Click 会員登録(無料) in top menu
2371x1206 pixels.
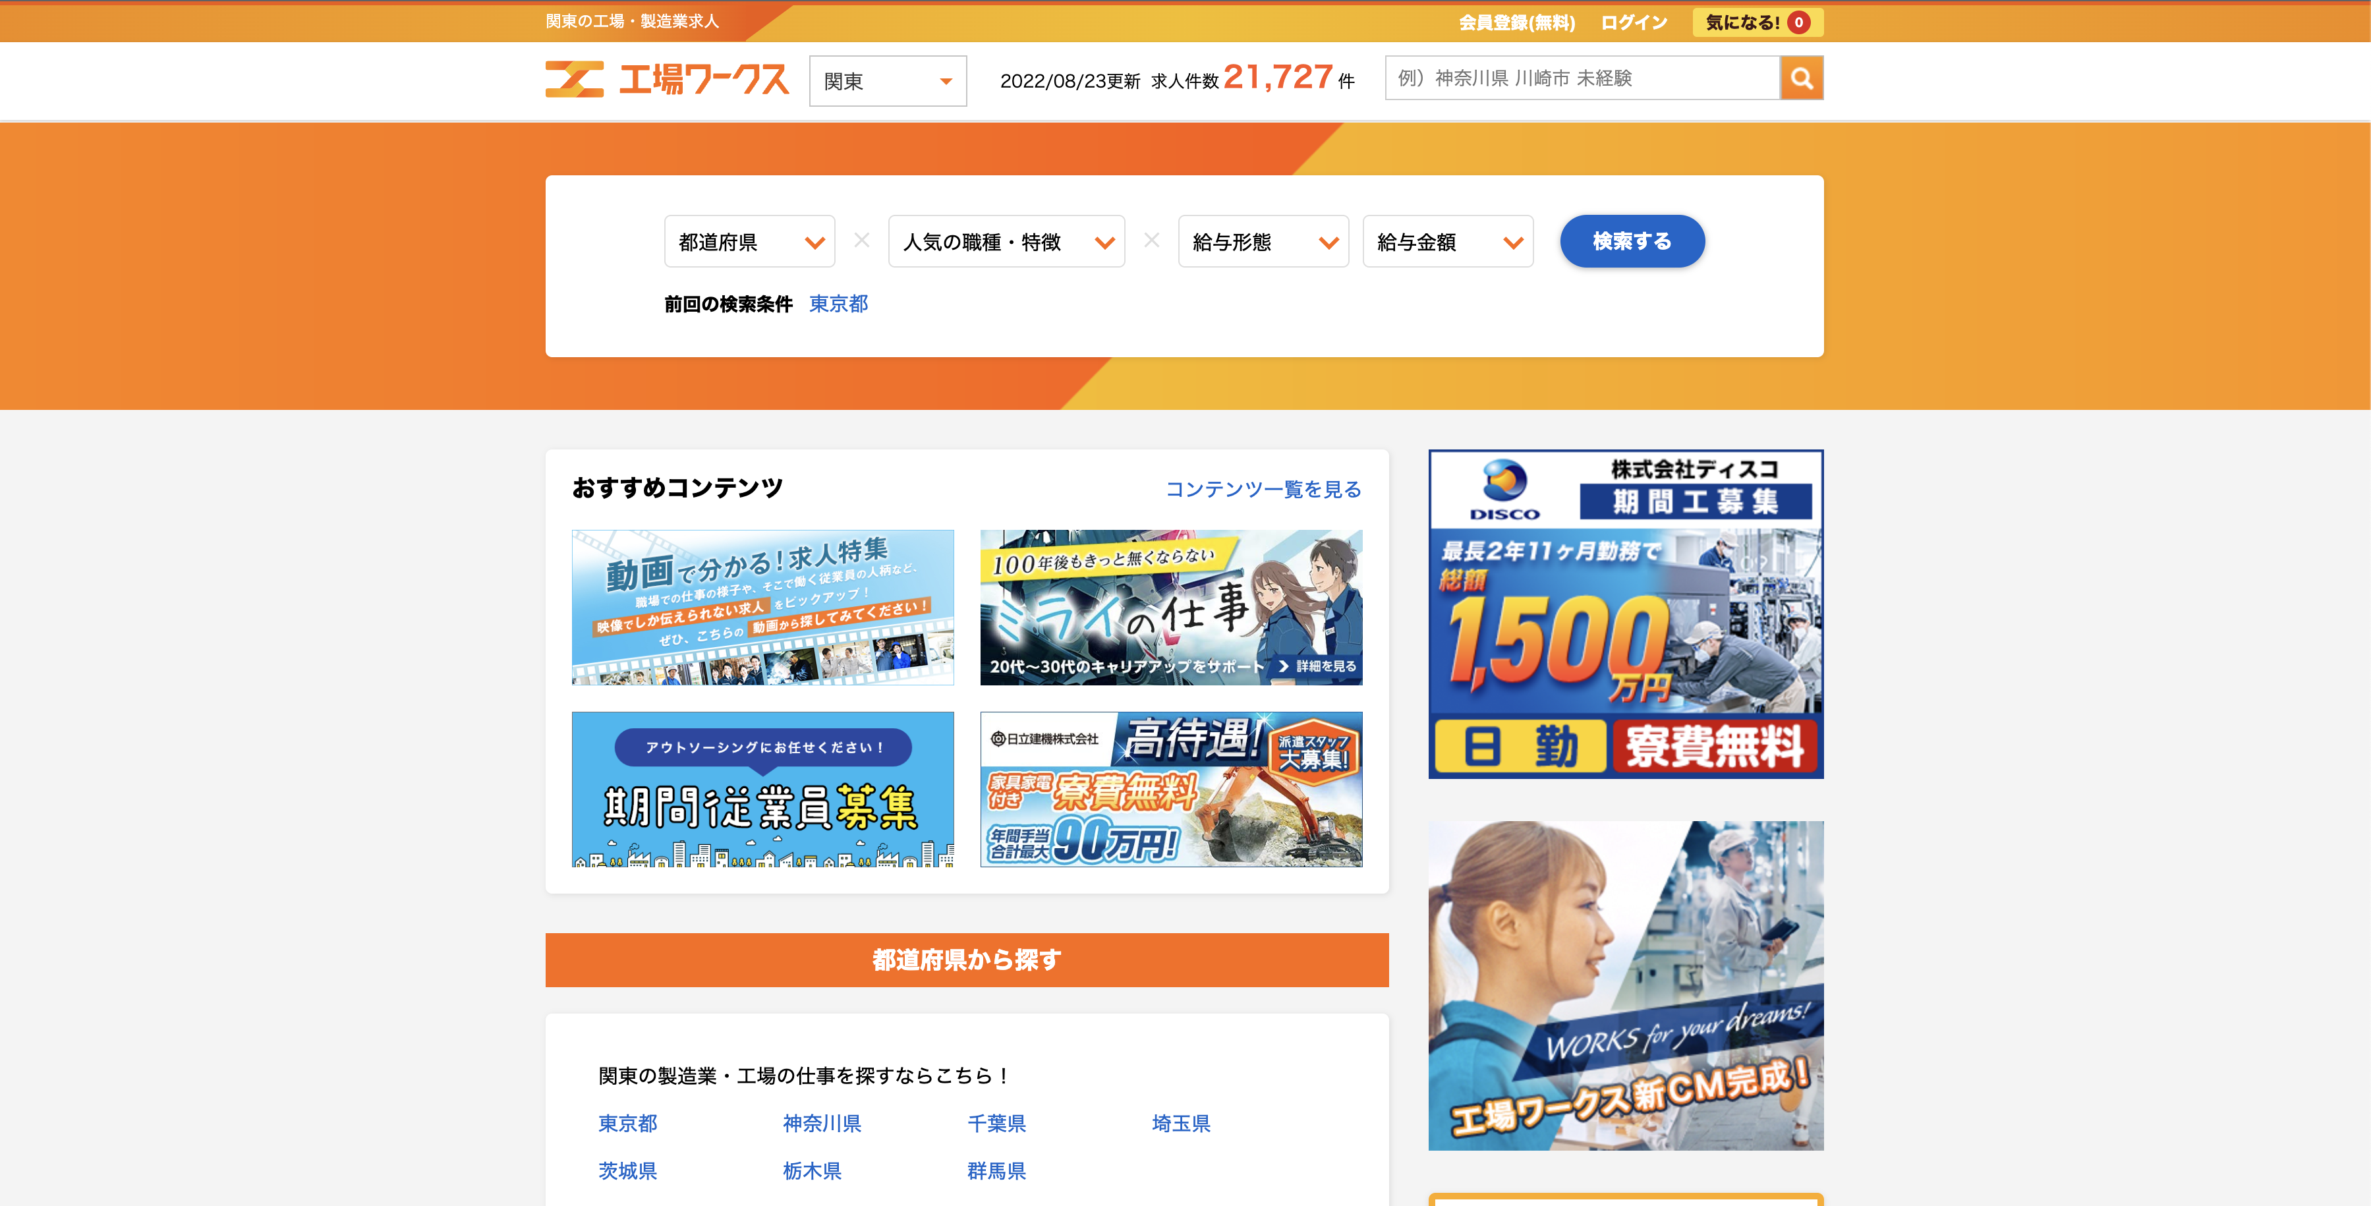click(x=1517, y=22)
